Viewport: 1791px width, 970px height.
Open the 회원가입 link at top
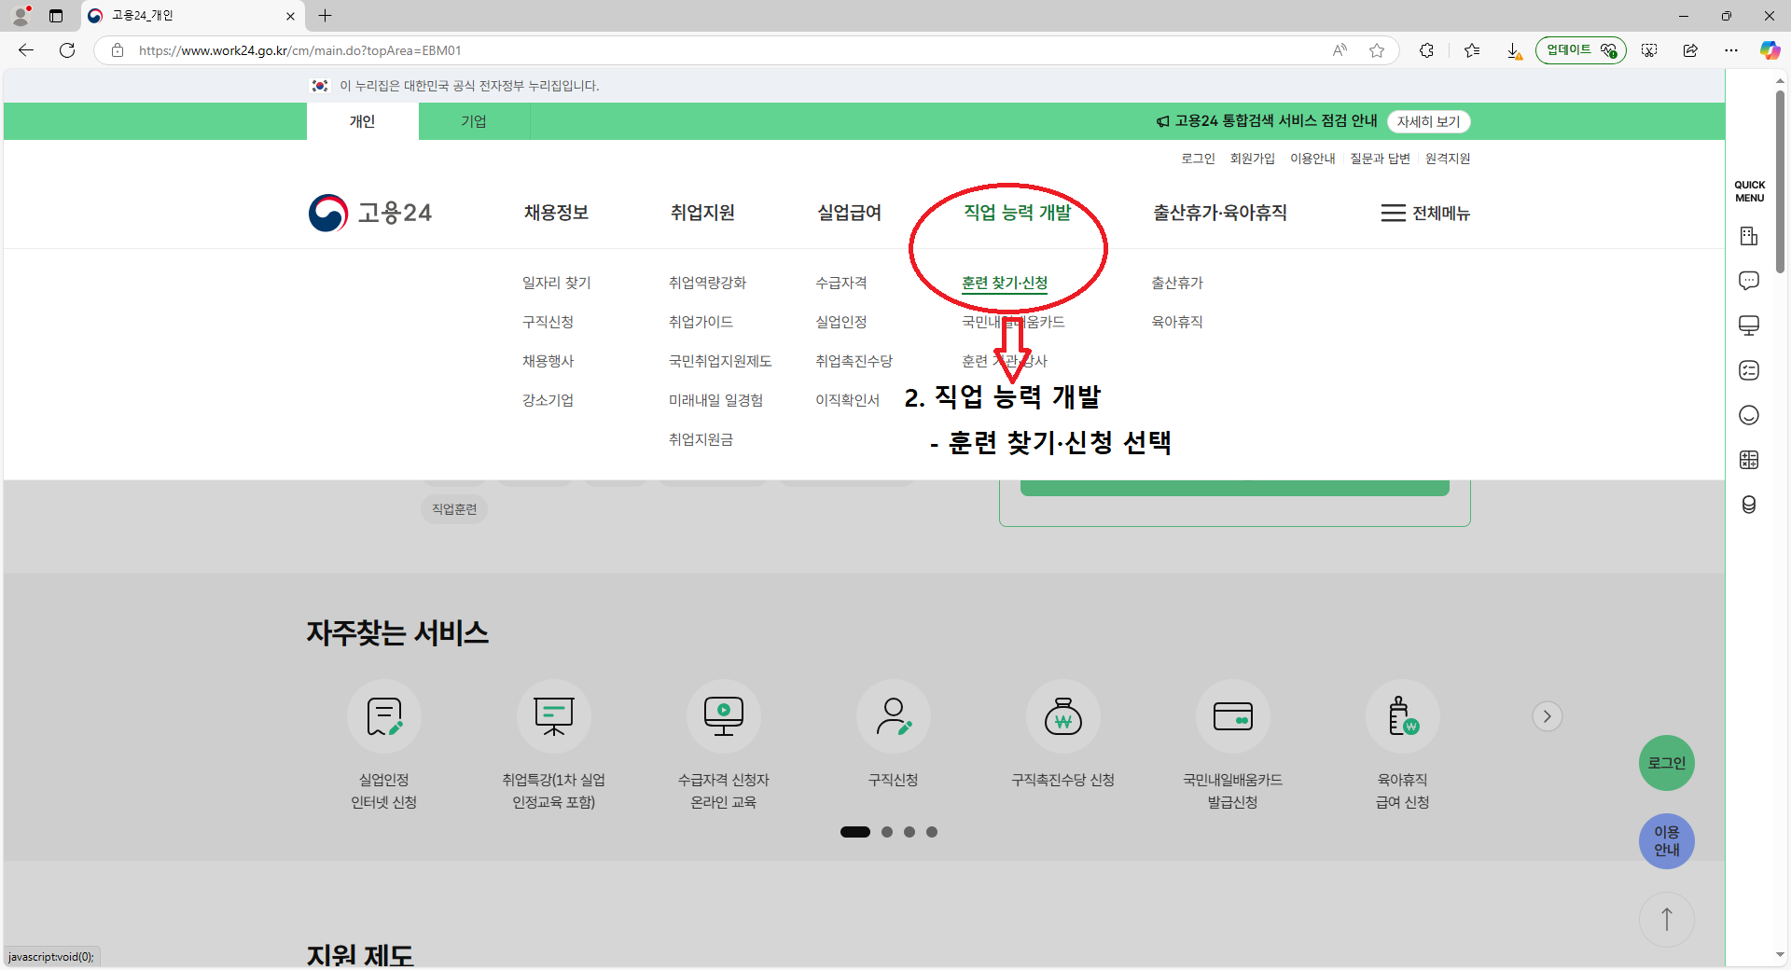pos(1252,159)
